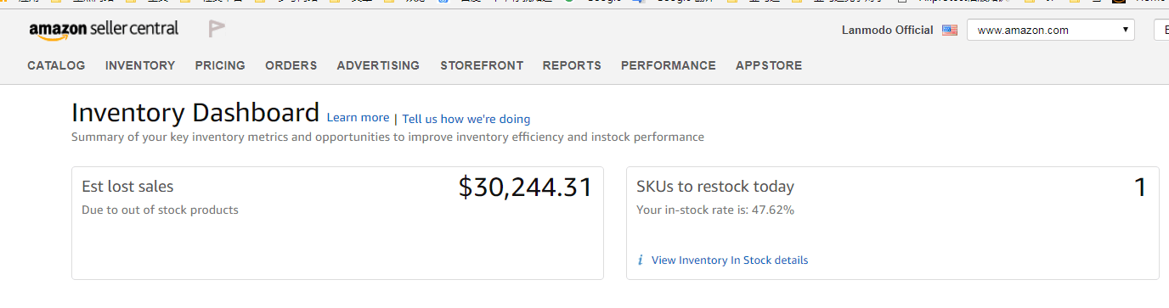This screenshot has height=308, width=1169.
Task: Click the Lanmodo Official account name
Action: click(887, 30)
